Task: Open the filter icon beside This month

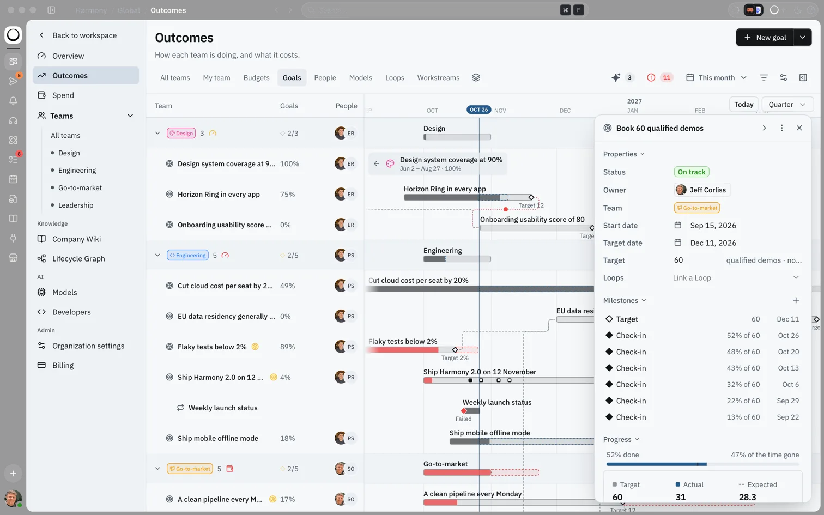Action: click(764, 77)
